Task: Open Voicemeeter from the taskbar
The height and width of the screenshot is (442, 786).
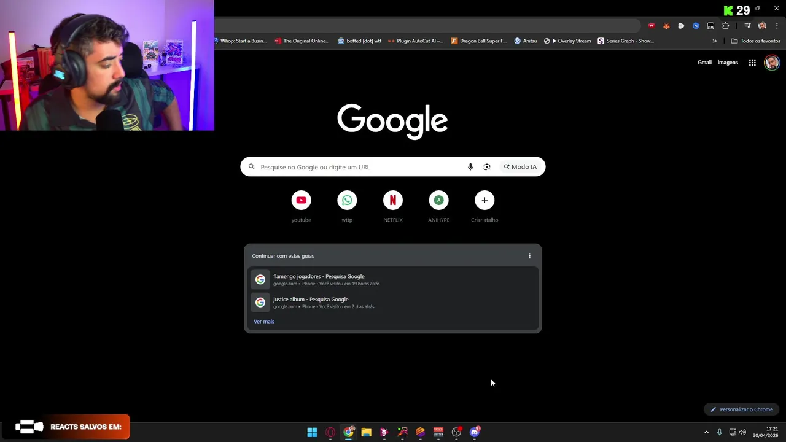Action: coord(438,432)
